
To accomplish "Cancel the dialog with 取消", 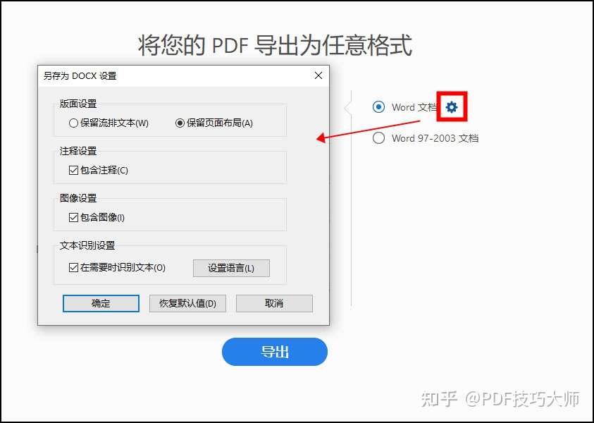I will pyautogui.click(x=274, y=303).
